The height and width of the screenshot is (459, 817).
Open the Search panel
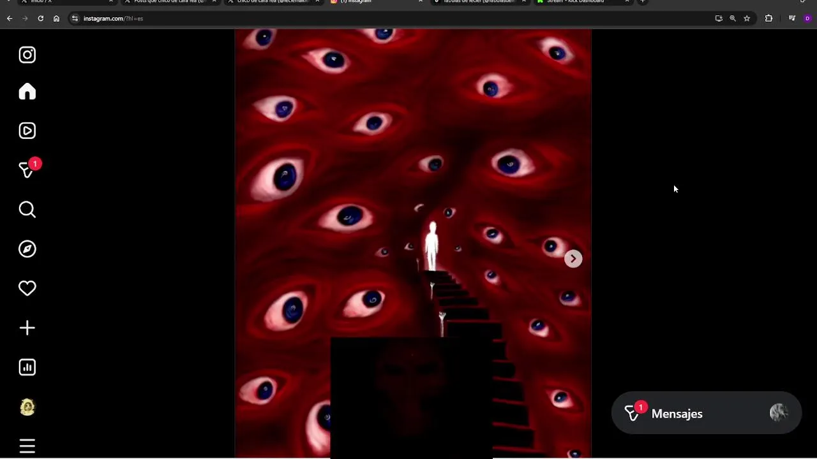(27, 210)
